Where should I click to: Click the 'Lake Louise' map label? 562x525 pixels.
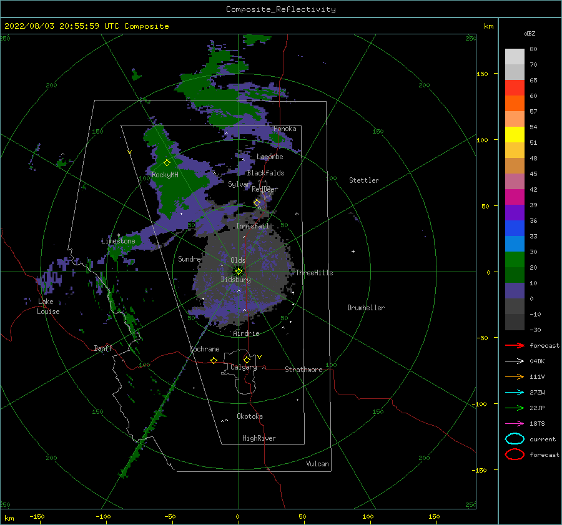pos(48,307)
